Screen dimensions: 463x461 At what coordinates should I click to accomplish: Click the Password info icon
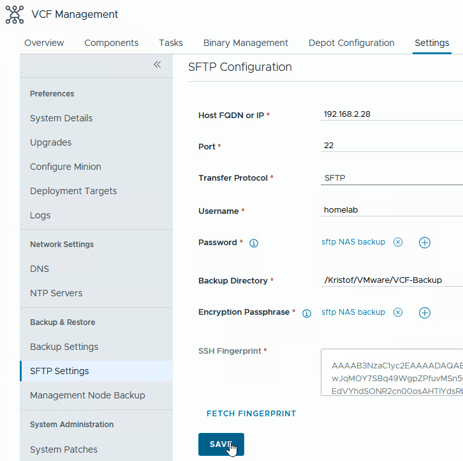point(254,243)
